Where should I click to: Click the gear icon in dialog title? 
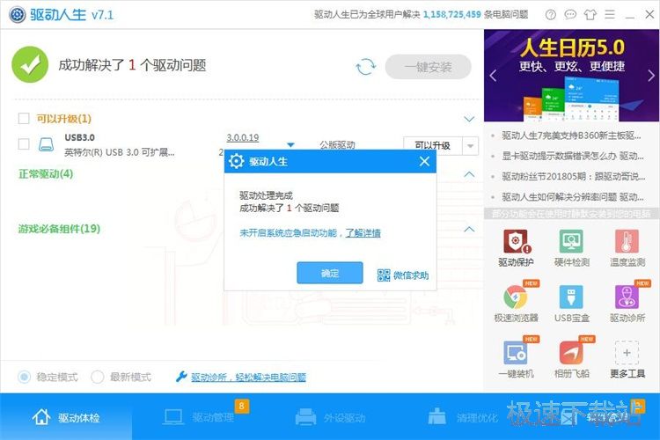(236, 161)
